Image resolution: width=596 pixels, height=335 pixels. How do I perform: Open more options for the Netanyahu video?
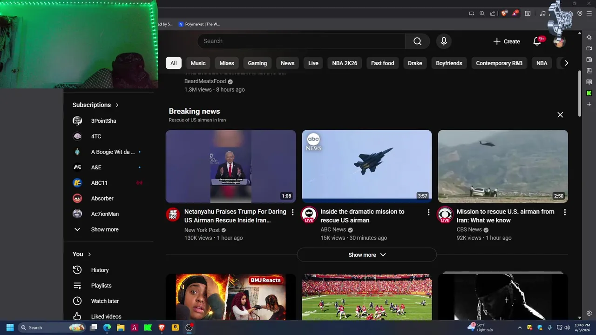(292, 212)
